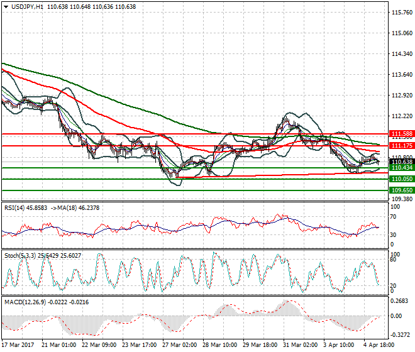Screen dimensions: 415x352
Task: Click the 21 Mar 01:00 time label
Action: click(x=58, y=345)
